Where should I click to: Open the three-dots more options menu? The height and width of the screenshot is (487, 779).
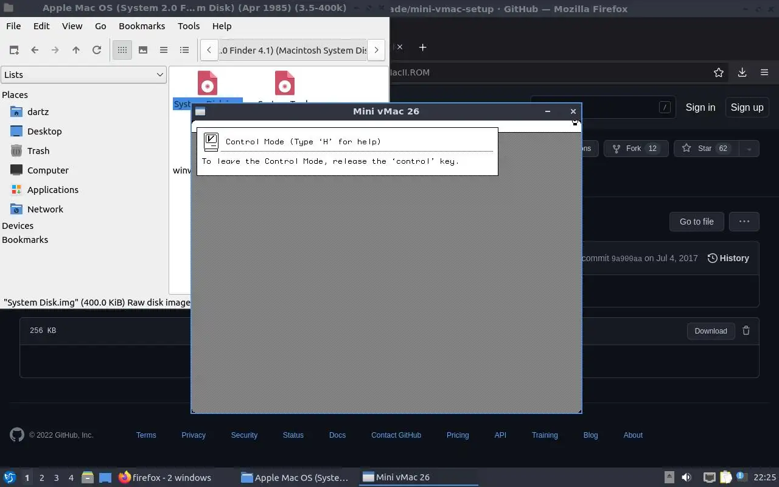(x=744, y=222)
